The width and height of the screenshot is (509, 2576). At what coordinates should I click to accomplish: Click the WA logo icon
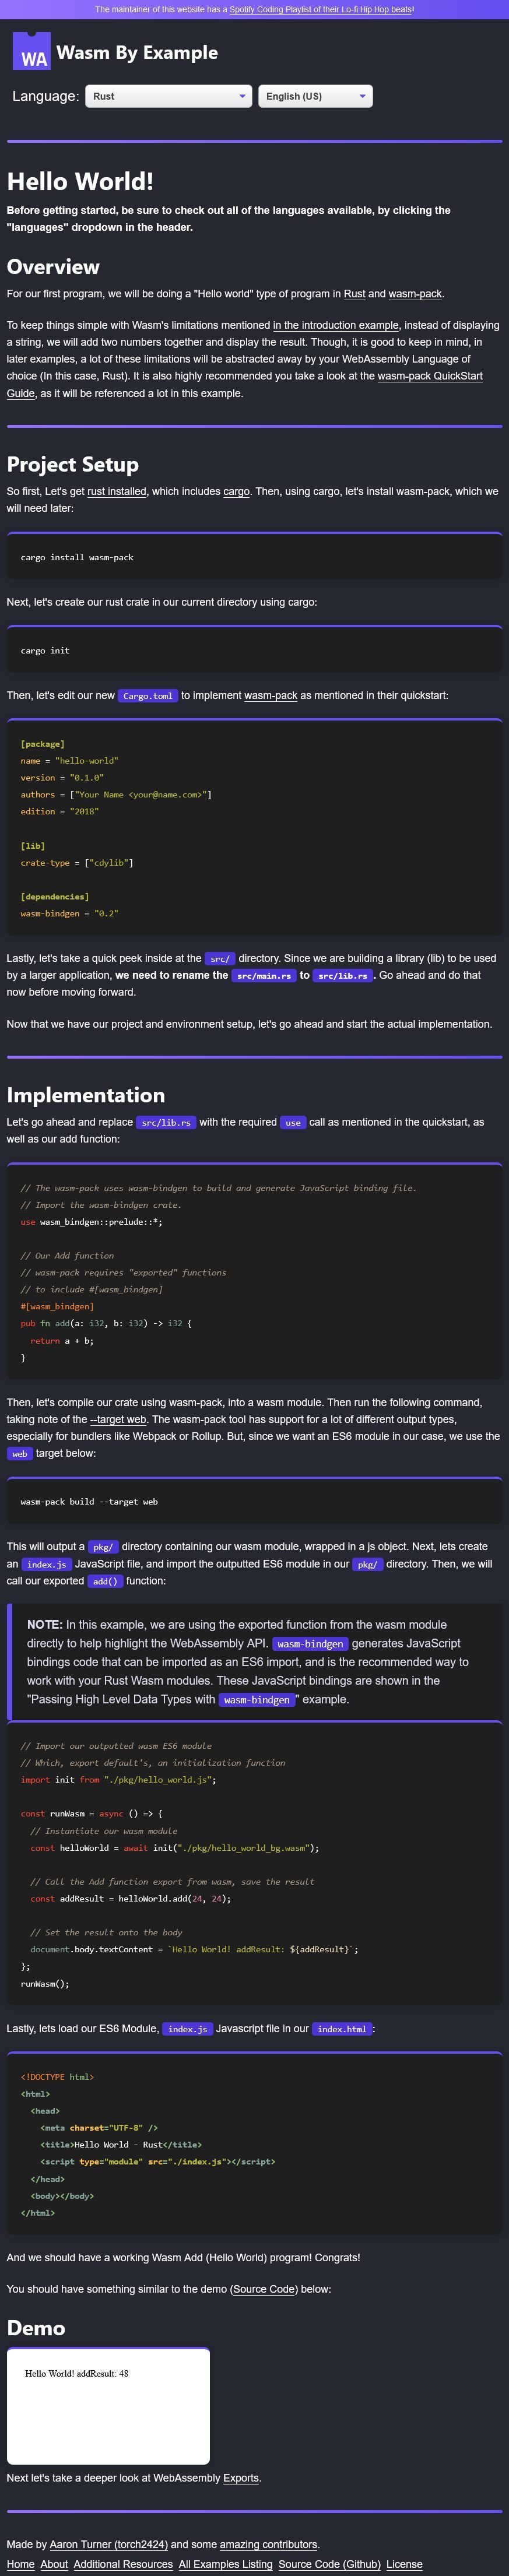pyautogui.click(x=31, y=51)
